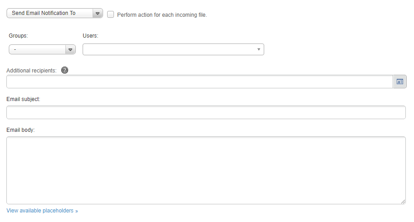Screen dimensions: 414x222
Task: Open the Users selection combo box
Action: (173, 49)
